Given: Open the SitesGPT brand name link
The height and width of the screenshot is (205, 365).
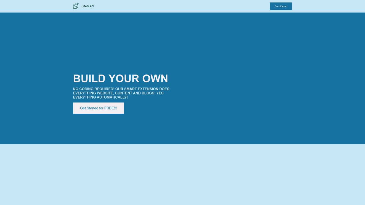Looking at the screenshot, I should pyautogui.click(x=88, y=6).
